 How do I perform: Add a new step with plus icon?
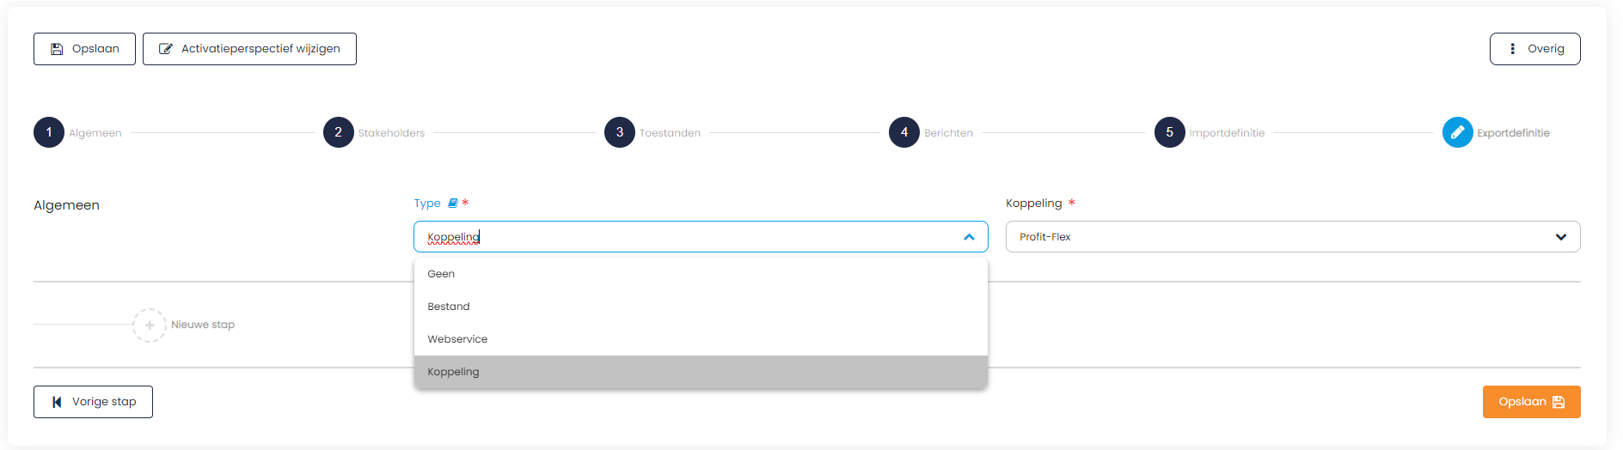tap(150, 325)
